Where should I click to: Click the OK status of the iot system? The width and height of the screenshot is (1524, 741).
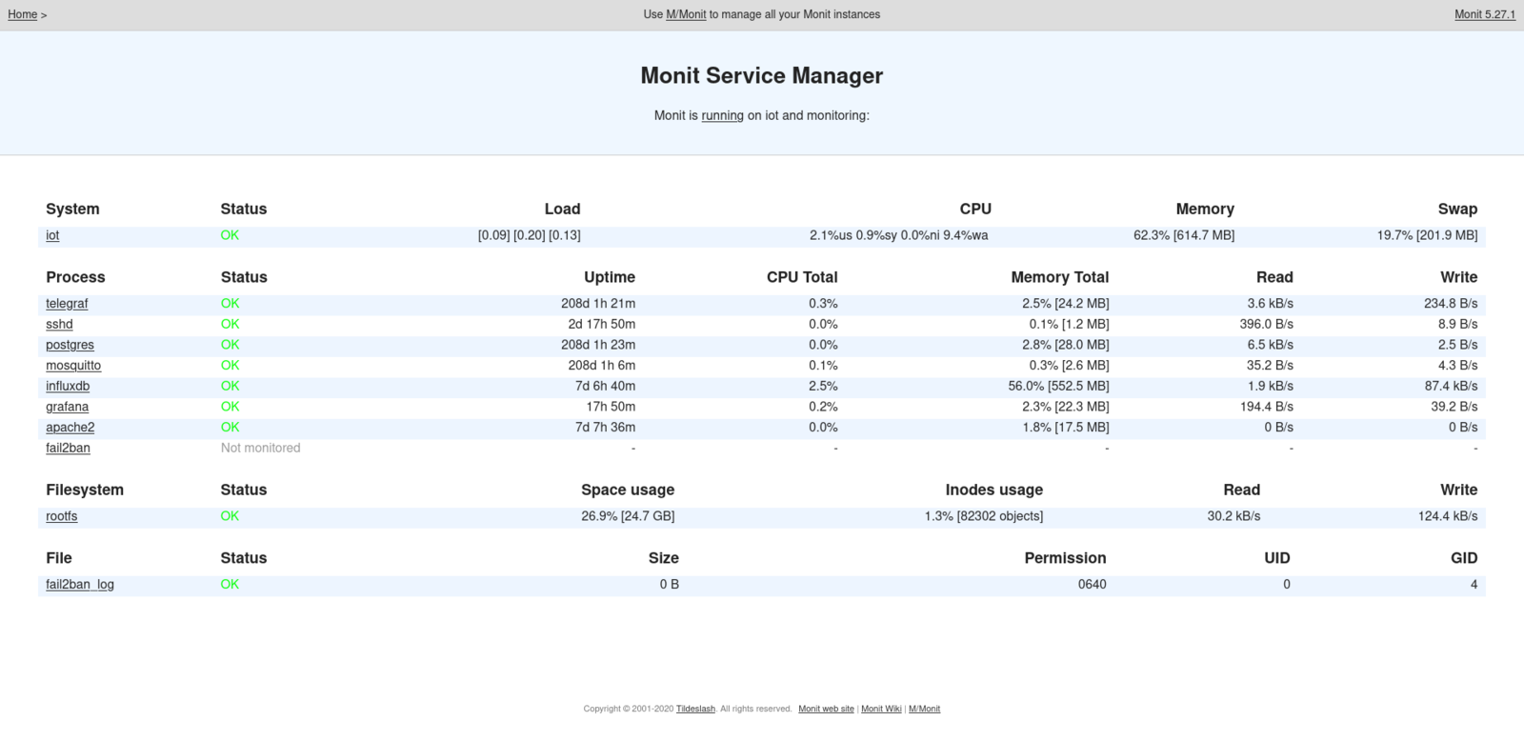click(230, 235)
